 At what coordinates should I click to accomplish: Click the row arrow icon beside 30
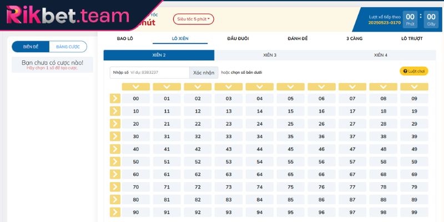point(115,136)
